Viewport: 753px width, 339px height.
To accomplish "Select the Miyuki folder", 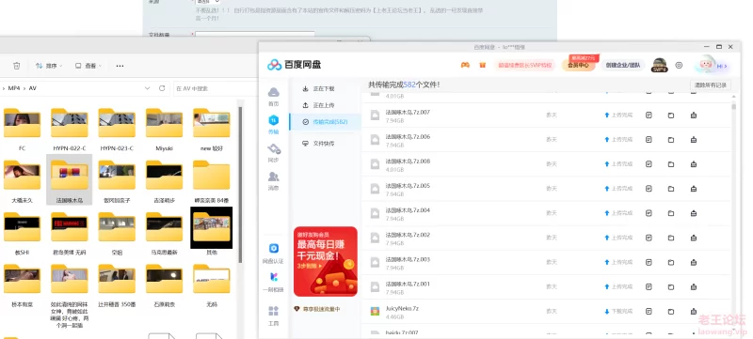I will [164, 130].
